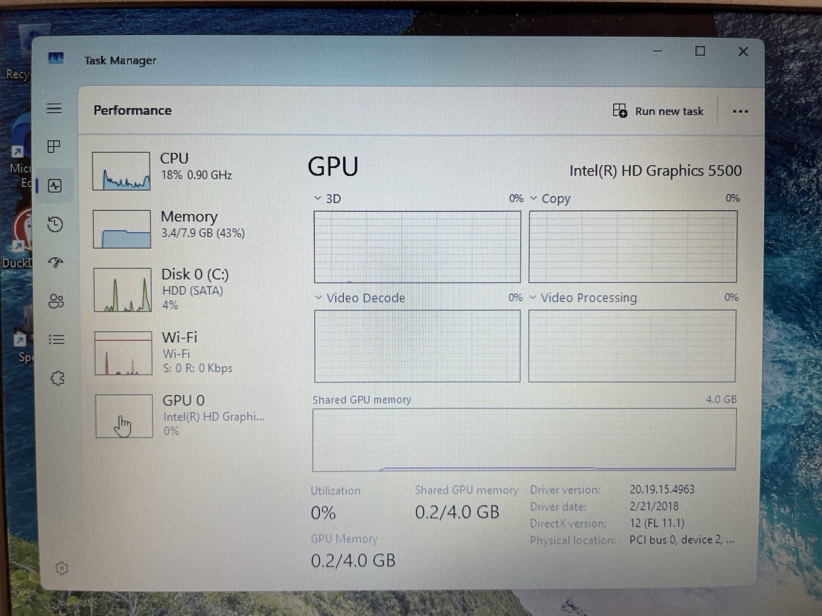This screenshot has height=616, width=822.
Task: Click the Intel(R) HD Graphics 5500 title
Action: (x=655, y=171)
